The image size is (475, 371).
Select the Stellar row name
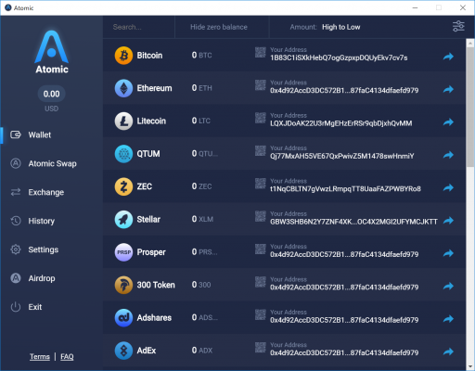[148, 219]
